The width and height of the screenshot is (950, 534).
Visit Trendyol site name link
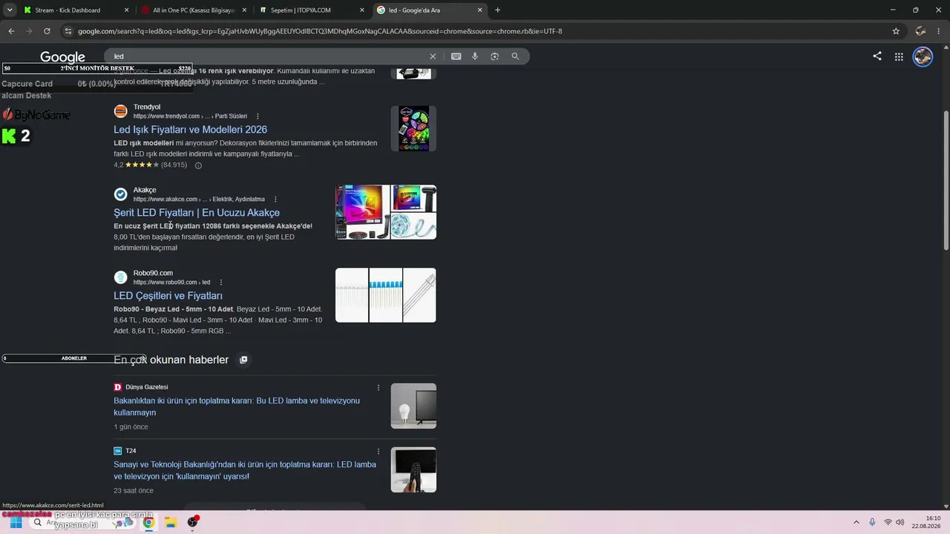(147, 107)
